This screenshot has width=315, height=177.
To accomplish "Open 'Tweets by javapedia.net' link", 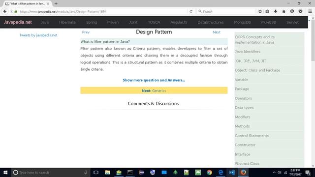I will [38, 35].
